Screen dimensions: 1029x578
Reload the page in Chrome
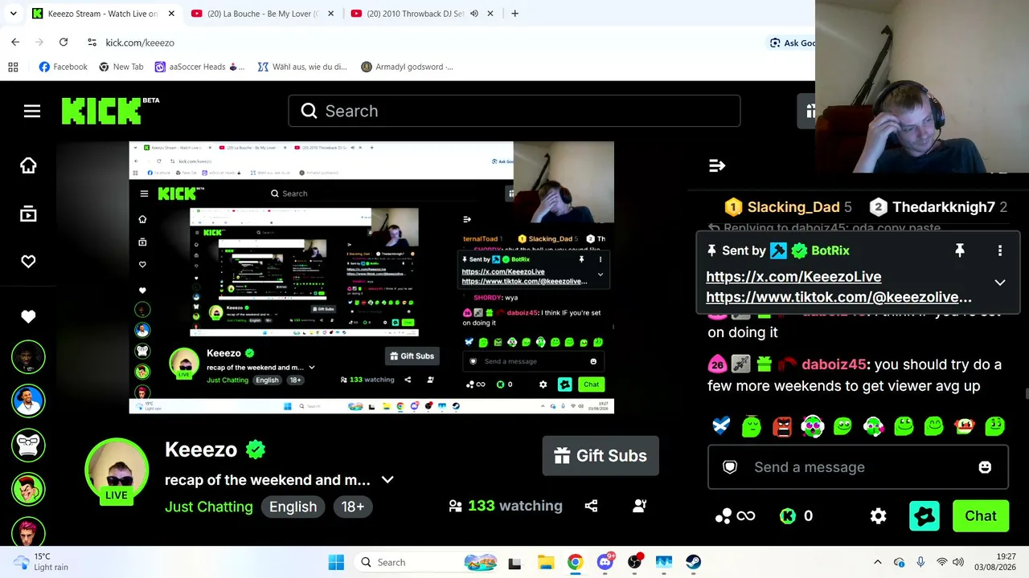pos(64,43)
